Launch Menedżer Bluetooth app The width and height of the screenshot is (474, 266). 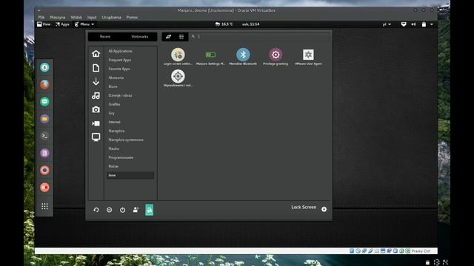coord(243,56)
